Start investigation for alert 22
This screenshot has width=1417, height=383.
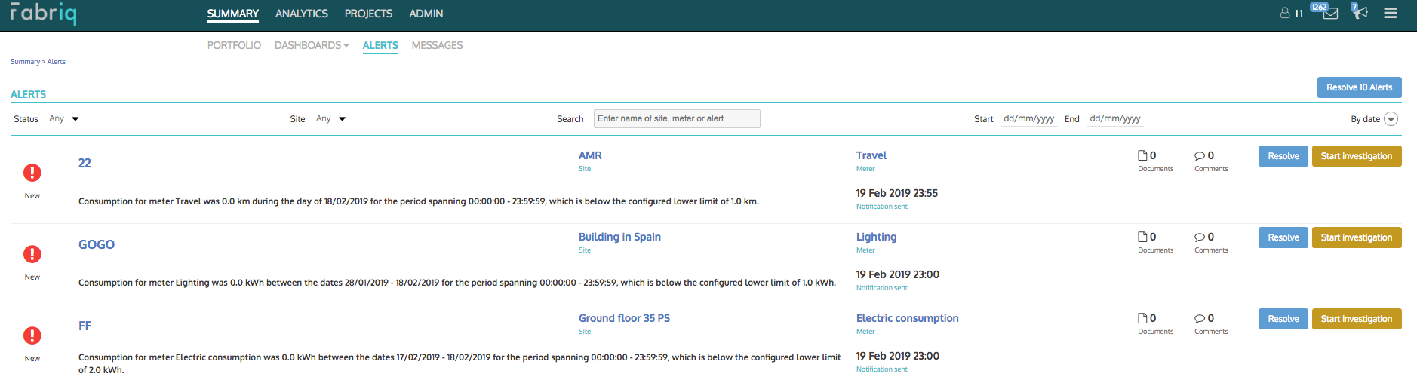coord(1357,156)
